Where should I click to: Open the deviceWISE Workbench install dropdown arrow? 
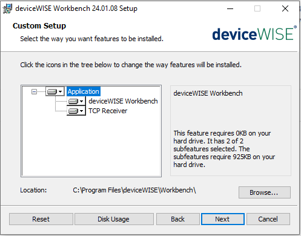tap(81, 101)
